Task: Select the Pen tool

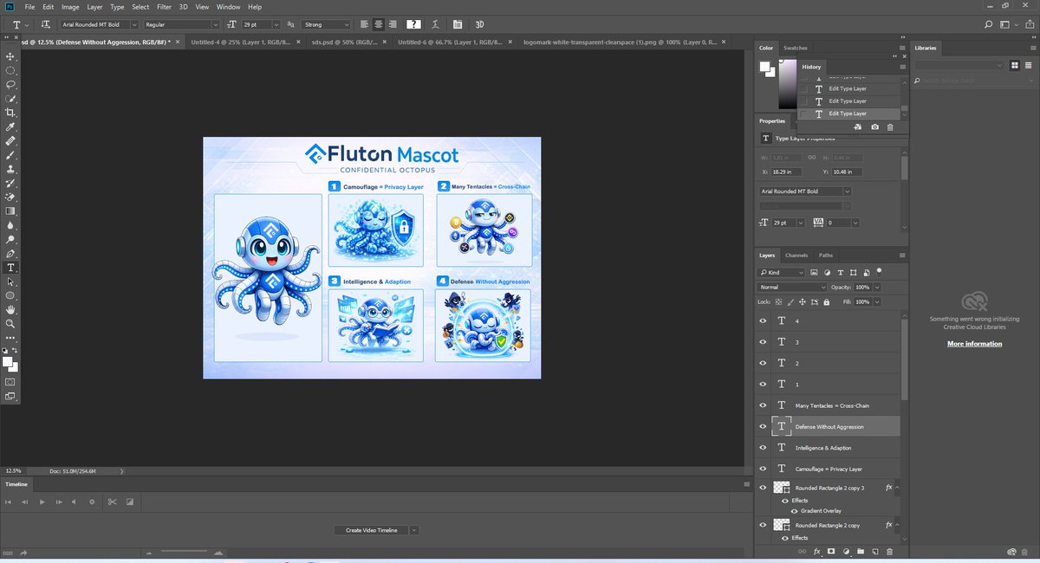Action: 10,254
